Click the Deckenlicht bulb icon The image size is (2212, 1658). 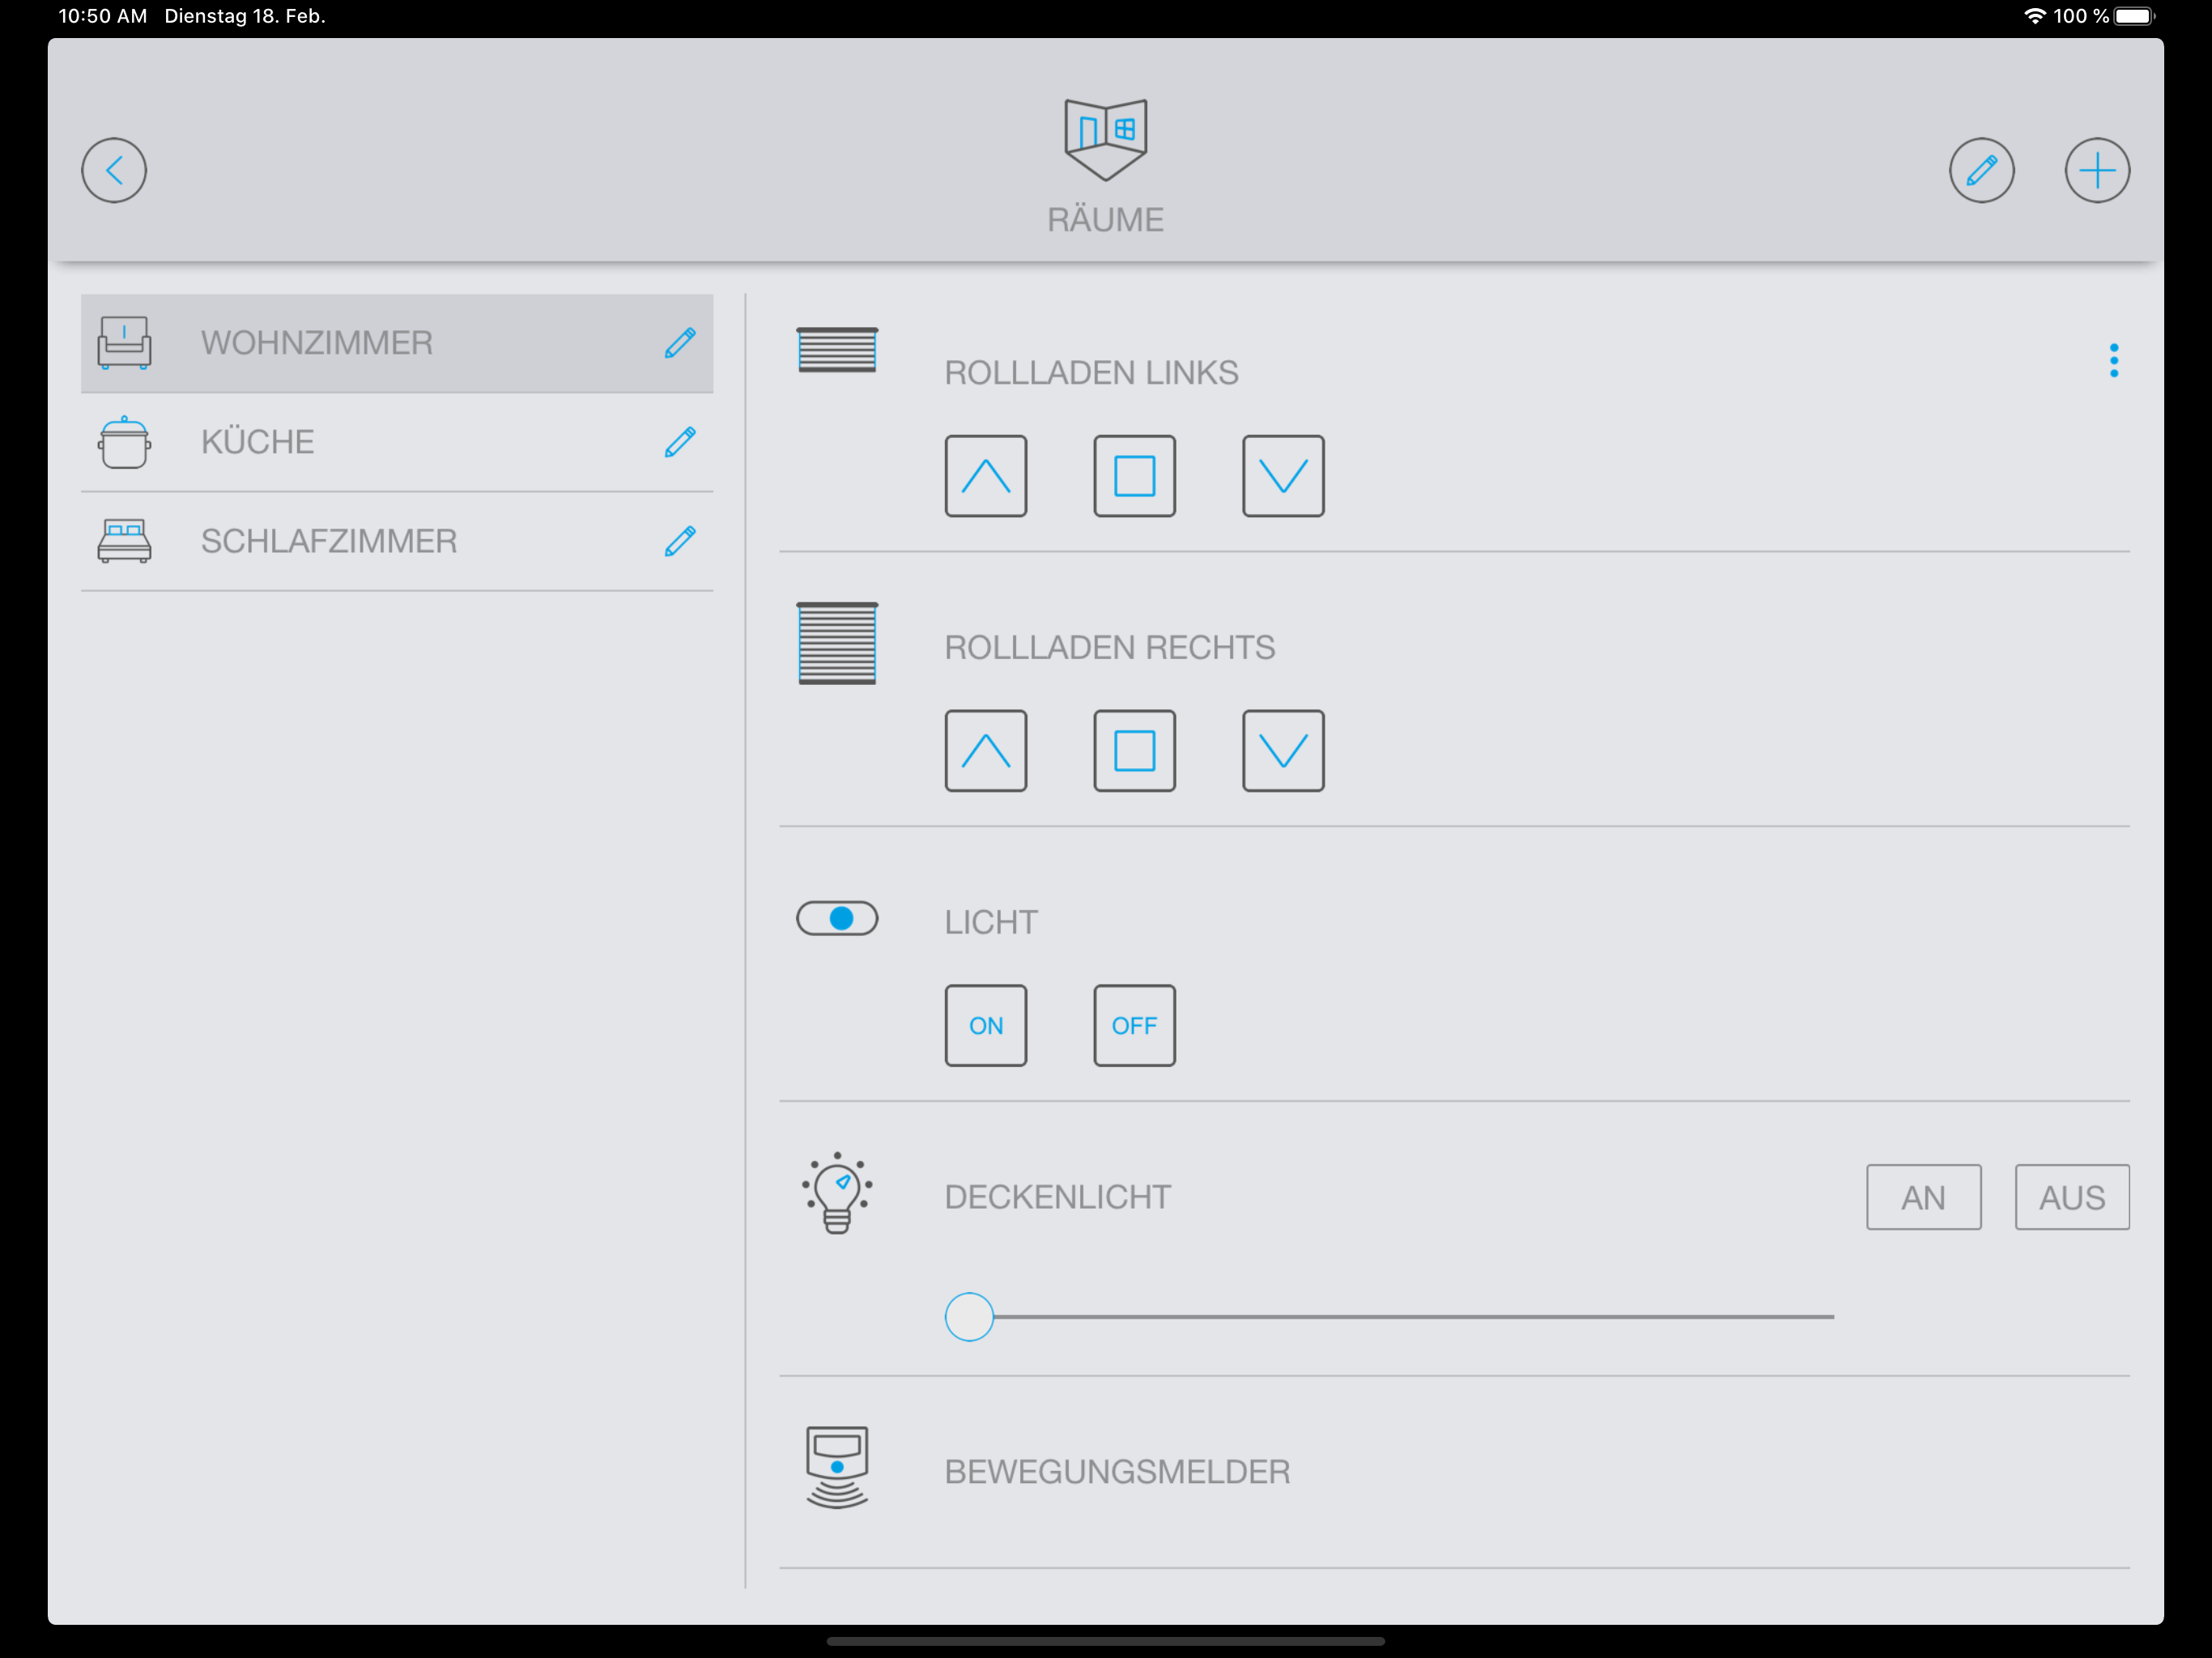(x=837, y=1193)
